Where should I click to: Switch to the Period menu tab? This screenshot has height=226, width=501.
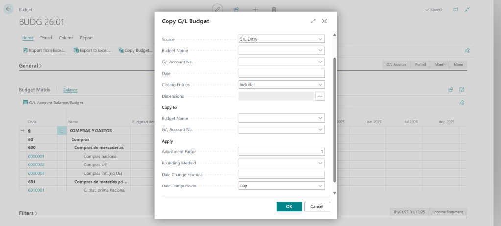(x=46, y=38)
